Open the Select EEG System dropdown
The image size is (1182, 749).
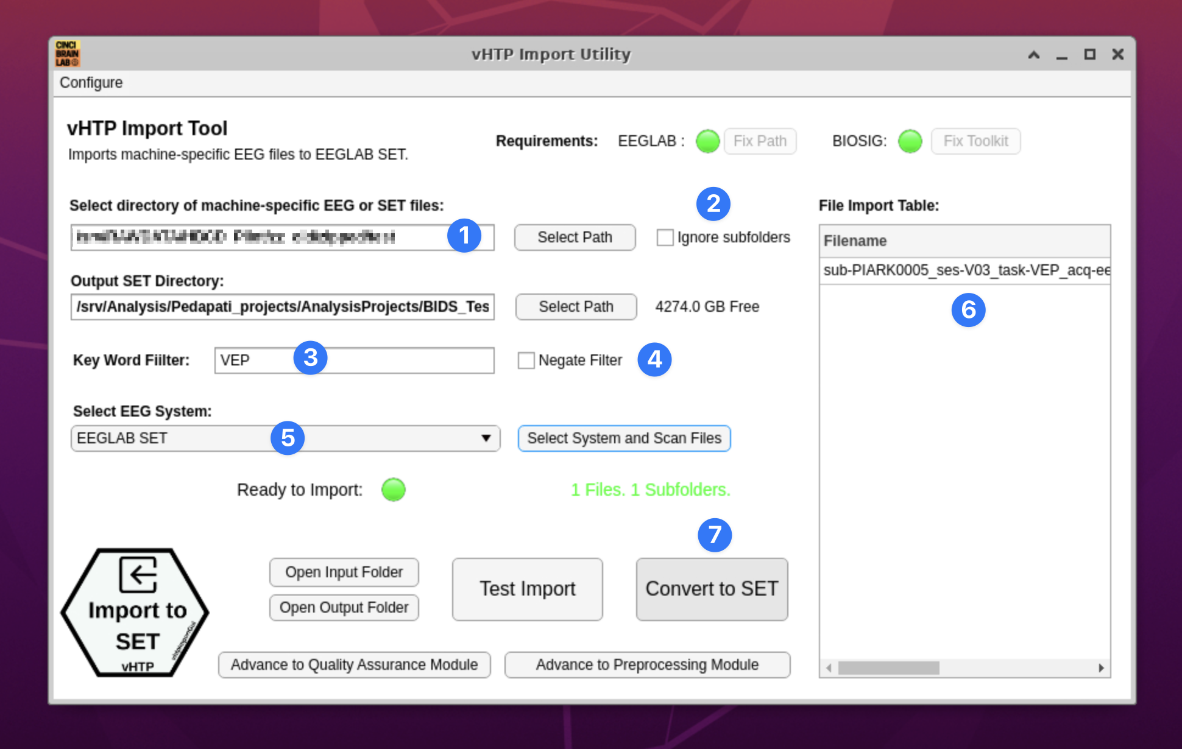tap(183, 438)
